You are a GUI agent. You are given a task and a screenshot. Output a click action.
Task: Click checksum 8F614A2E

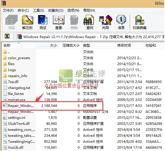(x=154, y=136)
